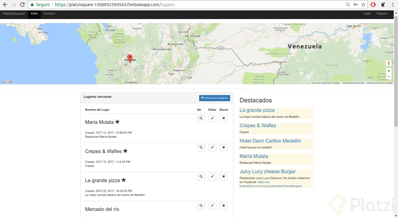Screen dimensions: 398x218
Task: Edit María Mulata with the pencil button
Action: 212,118
